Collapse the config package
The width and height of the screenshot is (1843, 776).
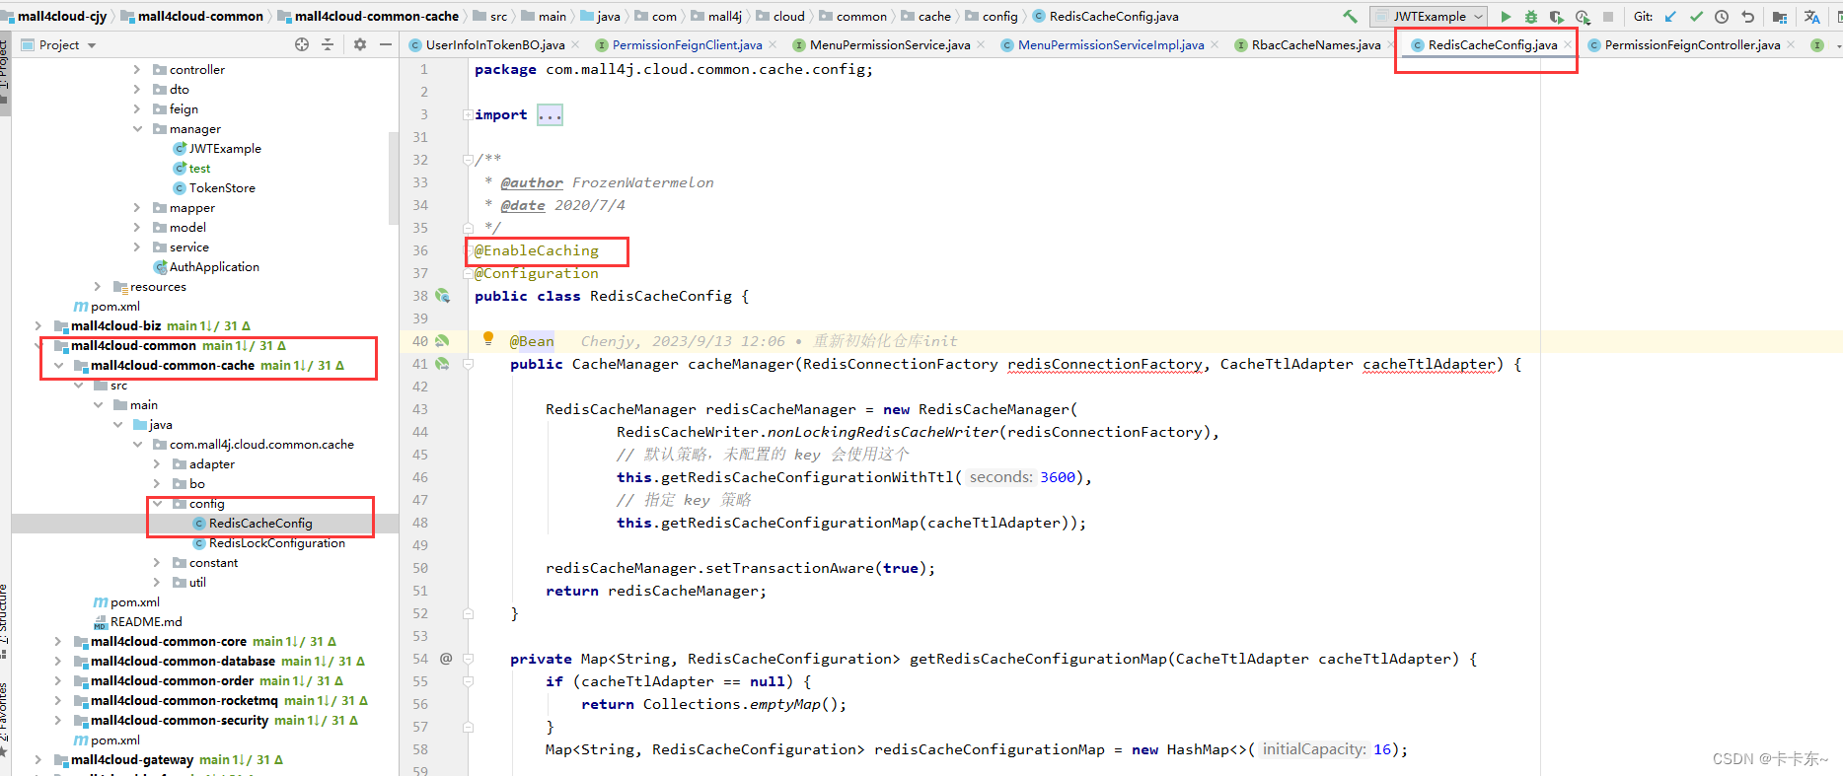tap(157, 503)
